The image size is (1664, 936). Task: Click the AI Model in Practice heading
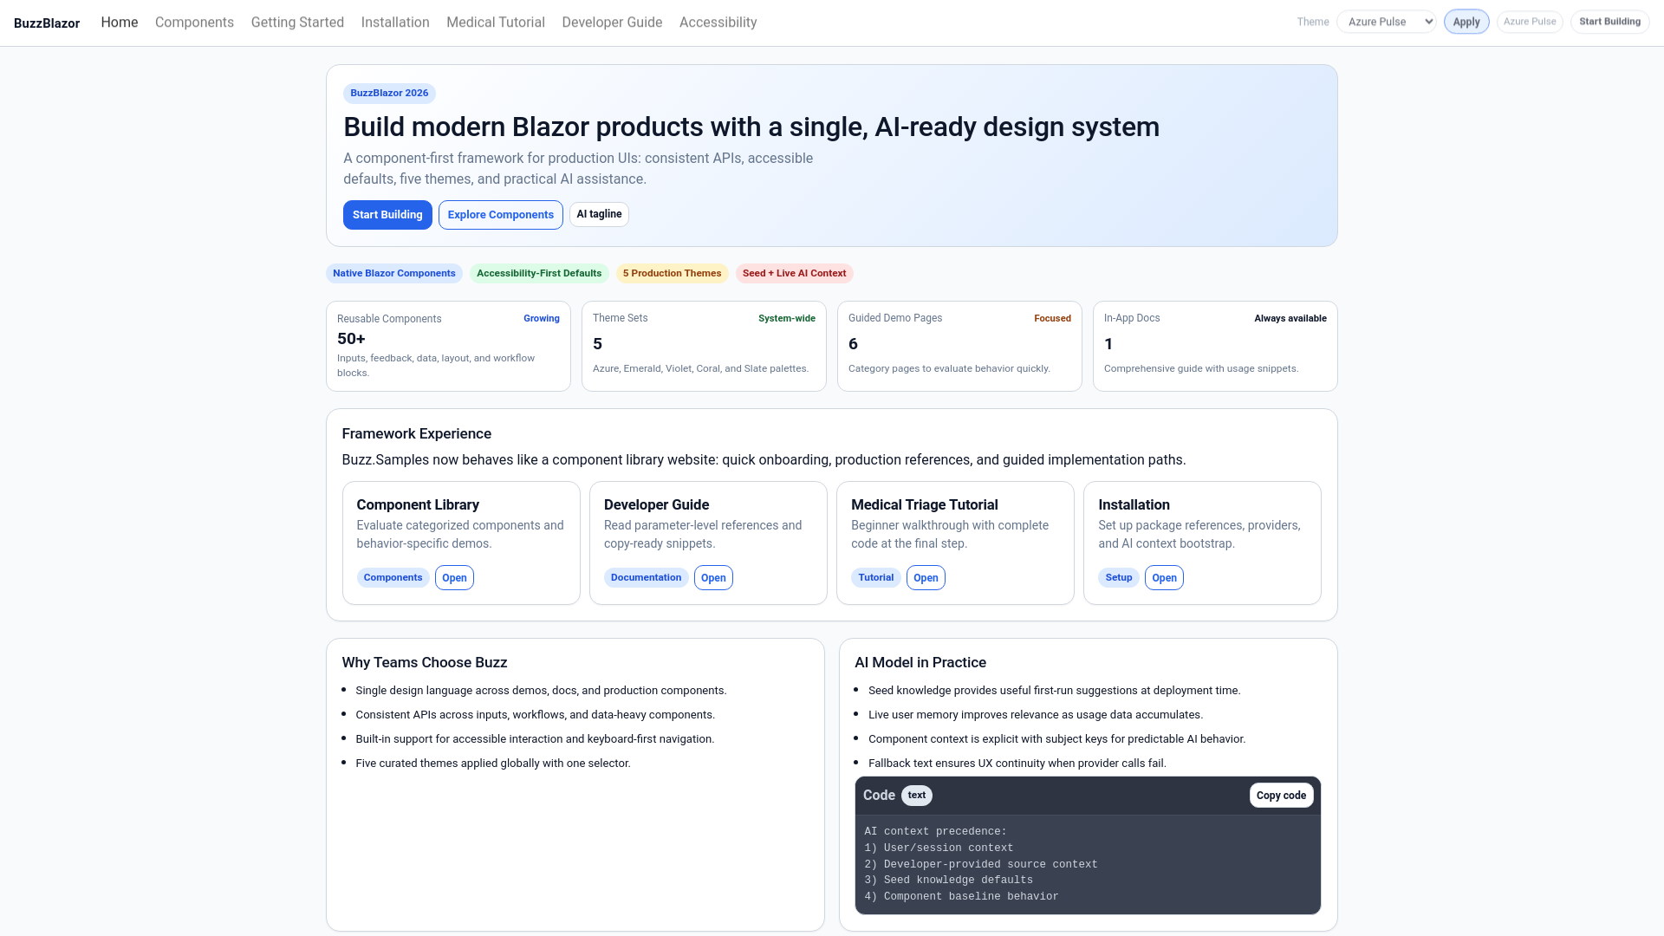[920, 663]
